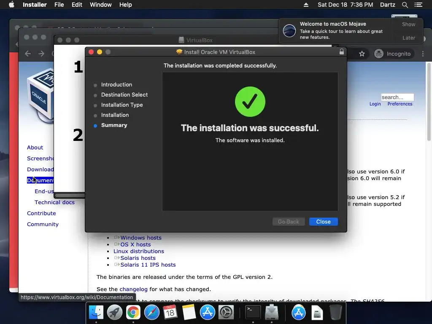Click the green success checkmark icon
432x324 pixels.
(x=250, y=102)
